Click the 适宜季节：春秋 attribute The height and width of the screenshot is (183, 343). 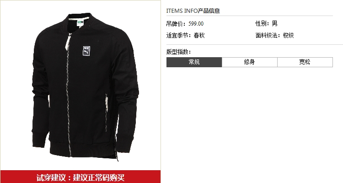tap(186, 35)
